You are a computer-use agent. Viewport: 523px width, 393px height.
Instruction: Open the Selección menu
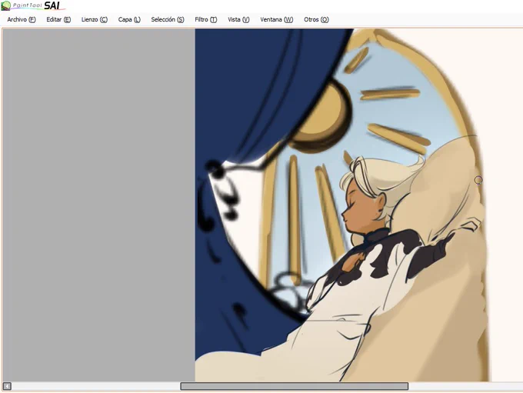coord(168,20)
